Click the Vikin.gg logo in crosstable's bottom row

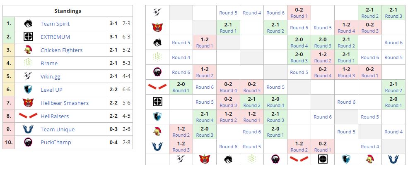coord(181,159)
